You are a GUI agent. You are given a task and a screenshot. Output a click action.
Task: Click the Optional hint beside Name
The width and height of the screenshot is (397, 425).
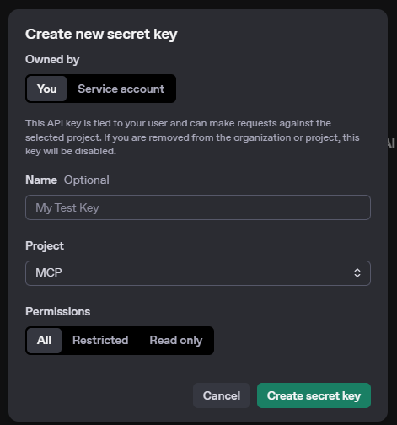tap(87, 180)
